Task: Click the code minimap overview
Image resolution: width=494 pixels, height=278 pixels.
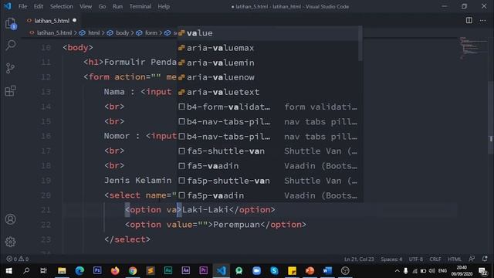Action: (x=472, y=48)
